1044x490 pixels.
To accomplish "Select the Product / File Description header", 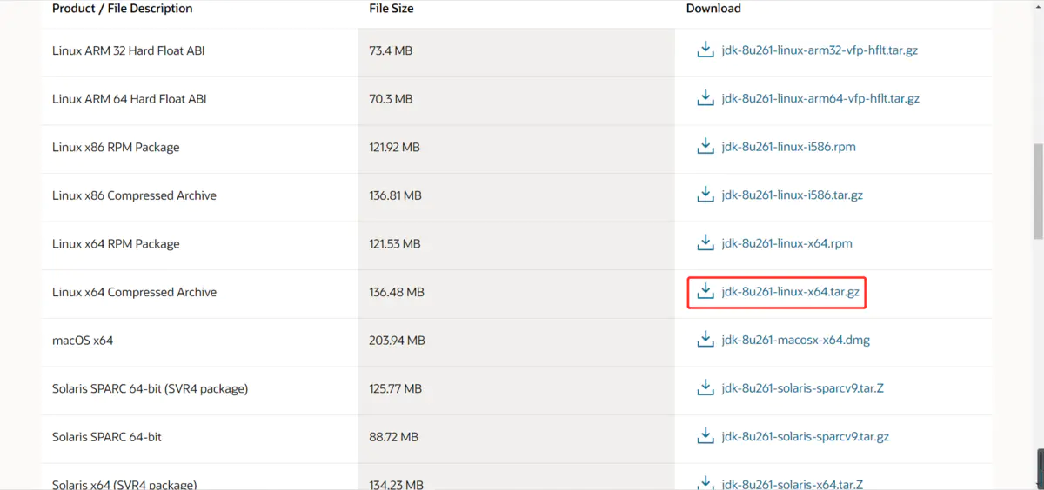I will click(123, 9).
